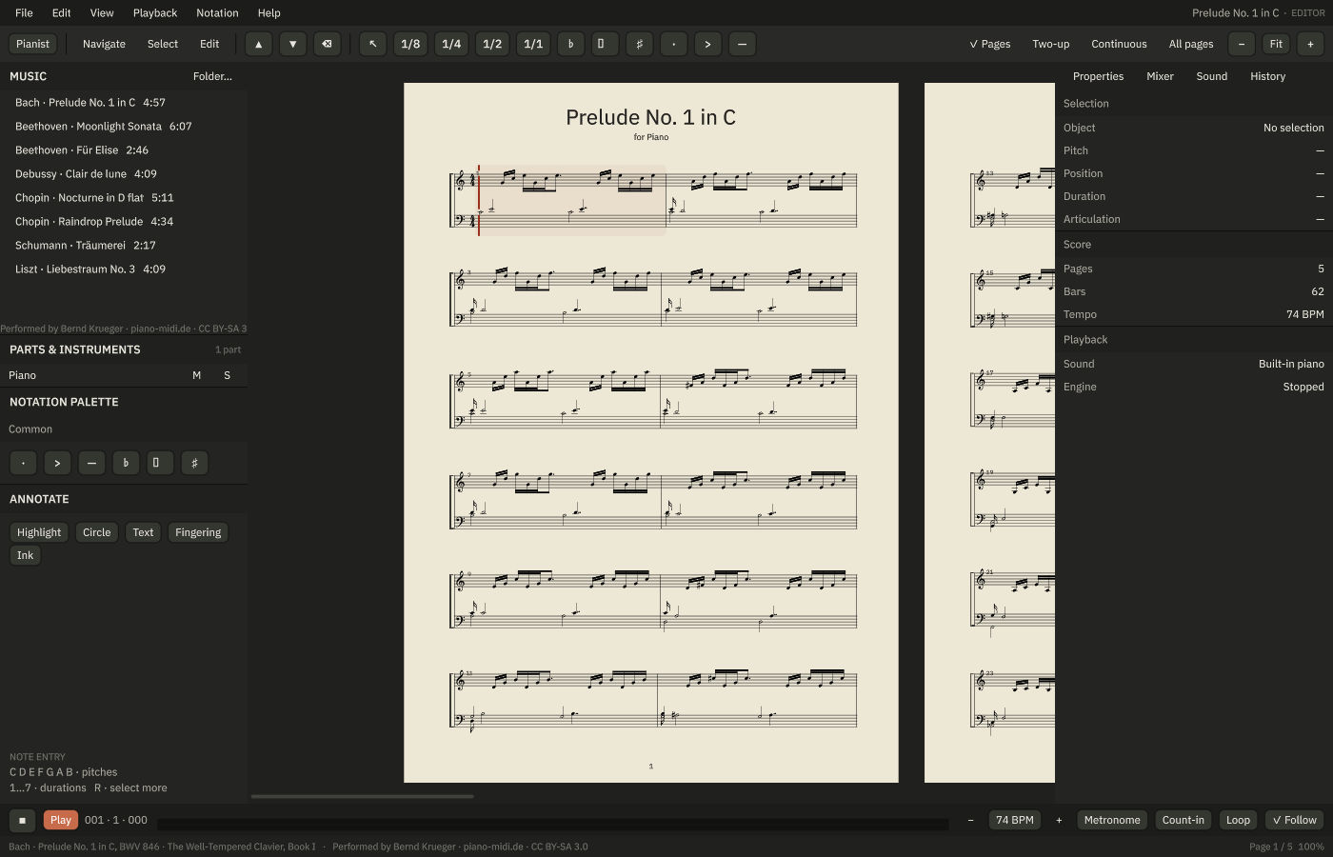Open the File menu
The image size is (1333, 857).
[24, 13]
